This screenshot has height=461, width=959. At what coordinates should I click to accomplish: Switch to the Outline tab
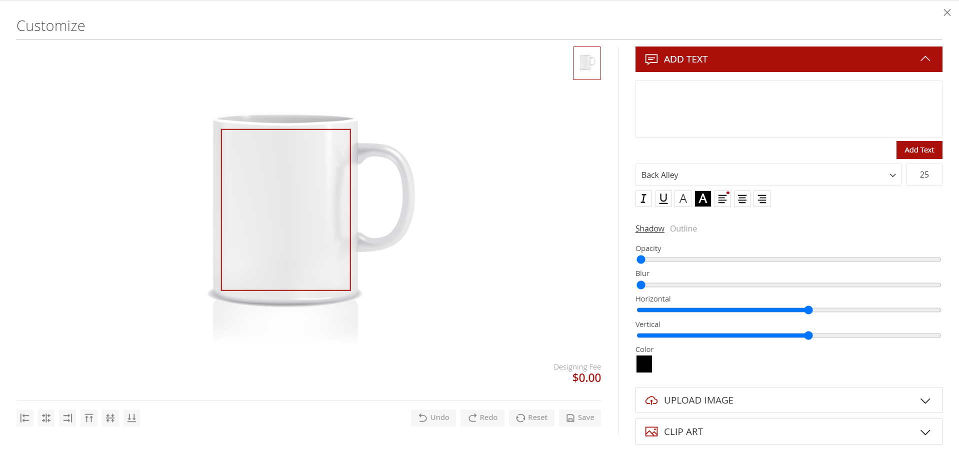(x=683, y=228)
